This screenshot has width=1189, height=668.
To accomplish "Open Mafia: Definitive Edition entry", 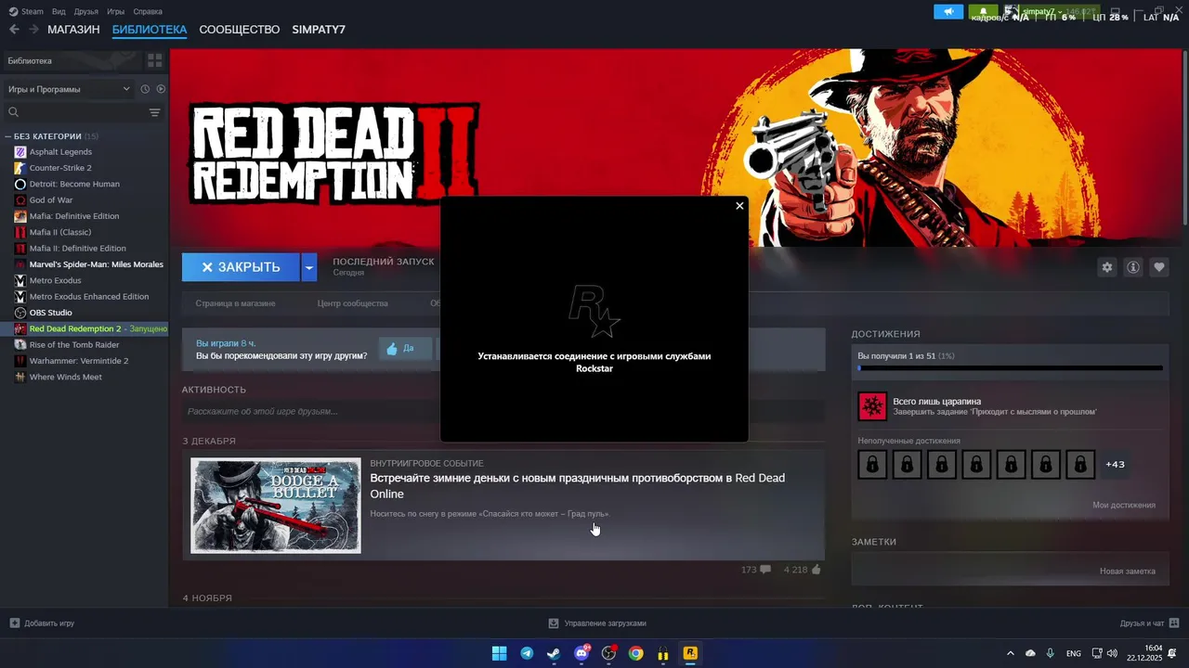I will coord(74,216).
